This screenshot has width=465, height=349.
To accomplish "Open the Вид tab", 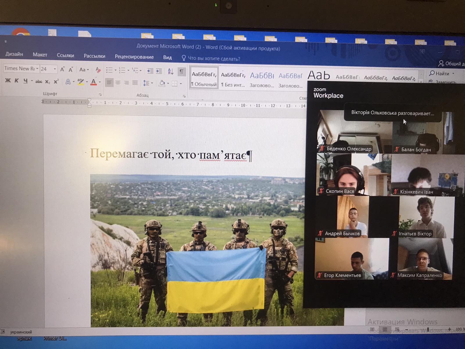I will tap(167, 57).
